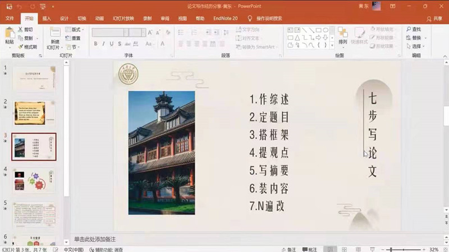Expand the Layout (版式) dropdown
The width and height of the screenshot is (449, 252).
click(74, 29)
